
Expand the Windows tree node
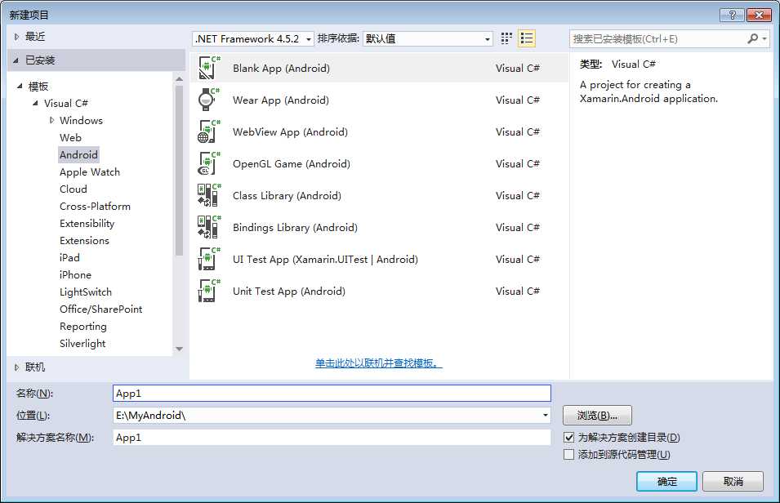tap(51, 120)
